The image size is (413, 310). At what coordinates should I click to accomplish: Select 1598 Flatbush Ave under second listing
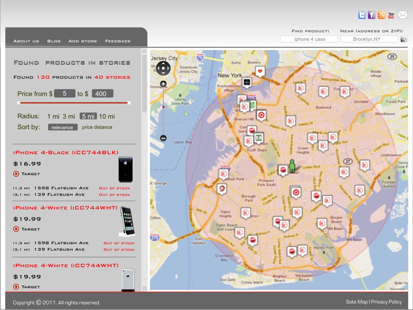[x=61, y=243]
